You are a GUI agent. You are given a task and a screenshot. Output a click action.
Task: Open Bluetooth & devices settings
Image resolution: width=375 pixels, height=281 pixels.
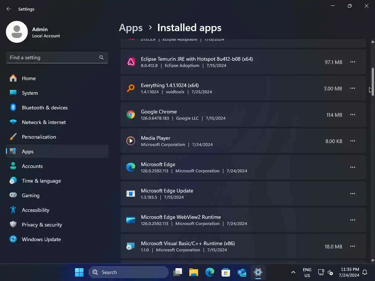(57, 108)
